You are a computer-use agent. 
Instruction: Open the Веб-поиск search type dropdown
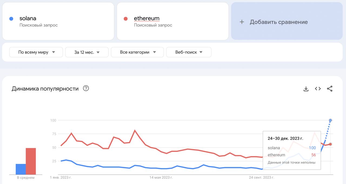(x=189, y=52)
